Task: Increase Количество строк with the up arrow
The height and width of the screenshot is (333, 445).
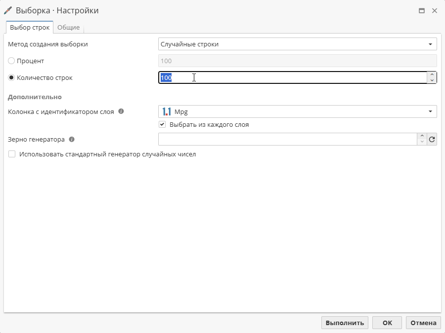Action: click(x=432, y=75)
